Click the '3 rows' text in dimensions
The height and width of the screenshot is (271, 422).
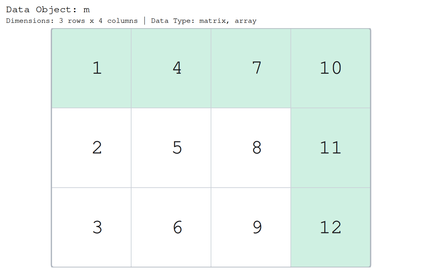point(72,21)
